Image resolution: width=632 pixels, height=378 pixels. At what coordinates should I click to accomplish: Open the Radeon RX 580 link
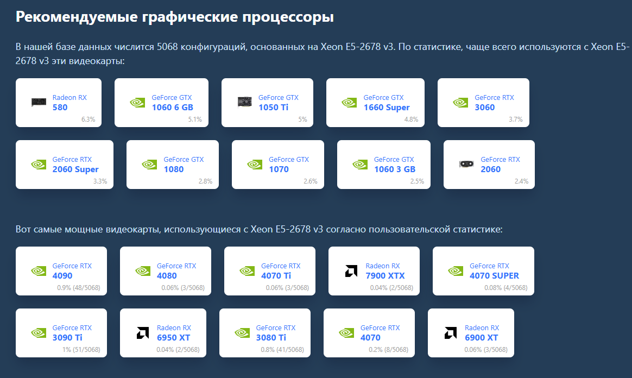(x=69, y=102)
